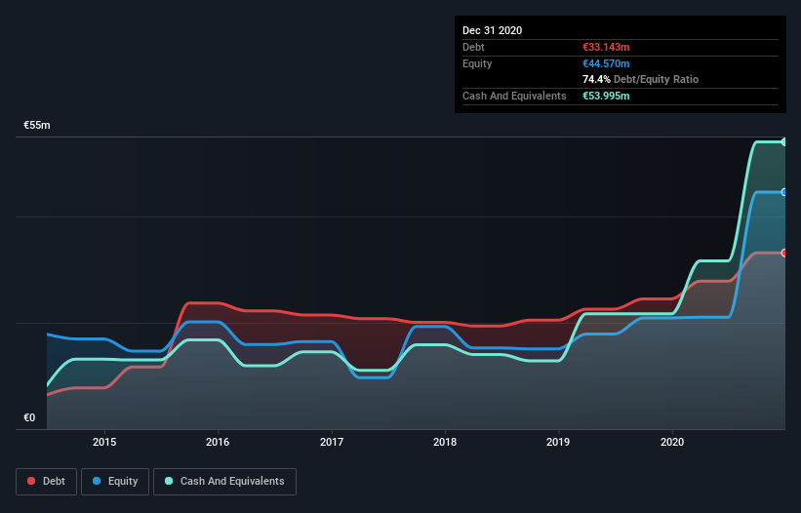Click the 2015 axis label
801x513 pixels.
click(104, 442)
